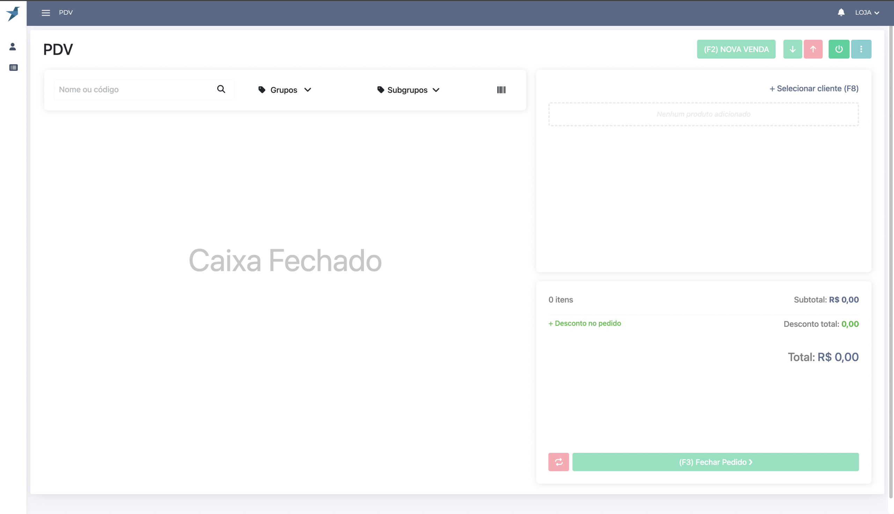Click the (F3) Fechar Pedido button
The height and width of the screenshot is (514, 894).
point(715,462)
